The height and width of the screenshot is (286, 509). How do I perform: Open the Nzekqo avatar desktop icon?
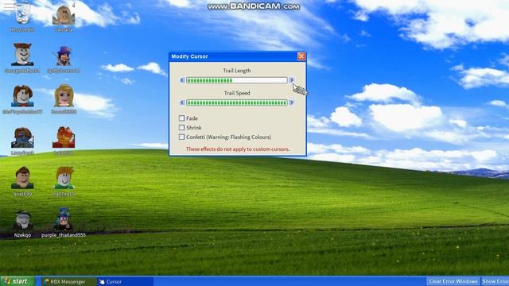[22, 224]
